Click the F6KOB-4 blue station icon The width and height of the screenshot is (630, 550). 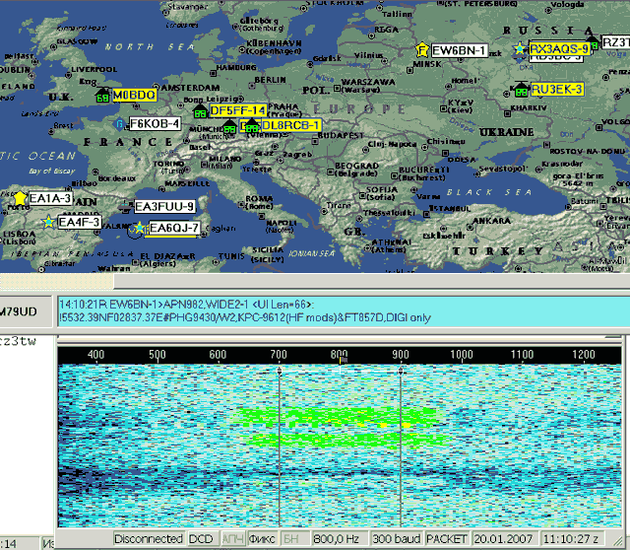click(x=120, y=124)
